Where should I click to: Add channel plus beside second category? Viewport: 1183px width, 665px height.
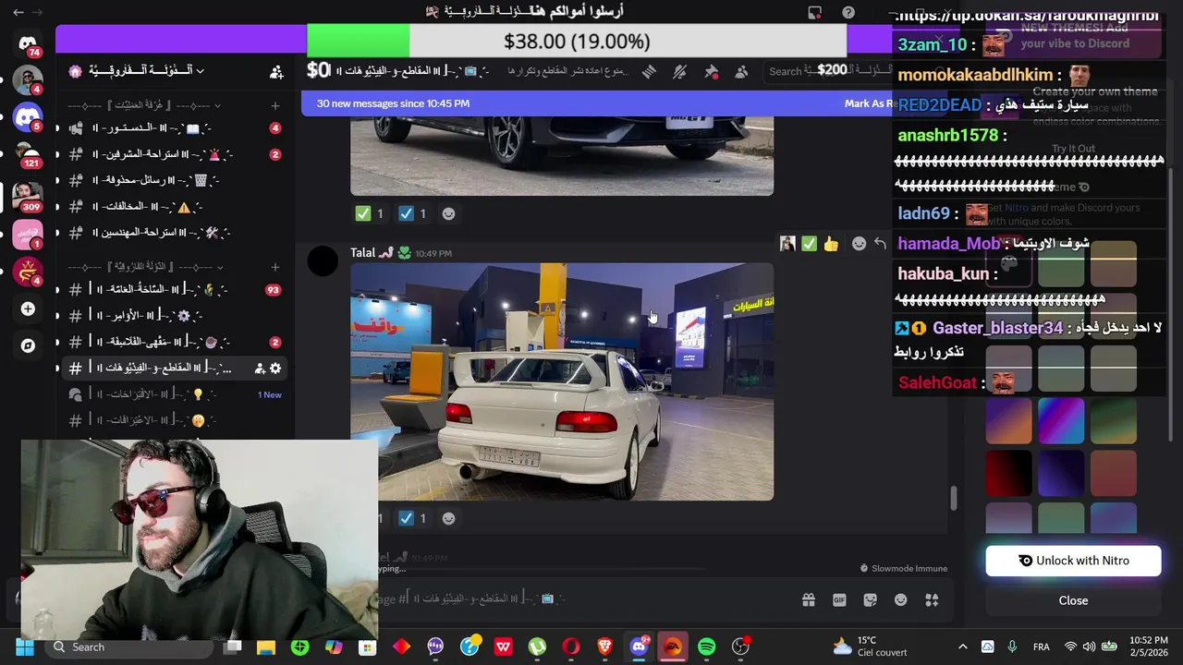(x=274, y=266)
